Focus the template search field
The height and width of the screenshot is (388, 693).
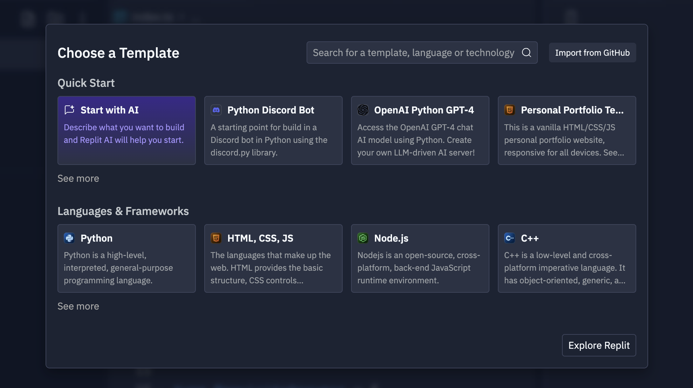pos(422,53)
